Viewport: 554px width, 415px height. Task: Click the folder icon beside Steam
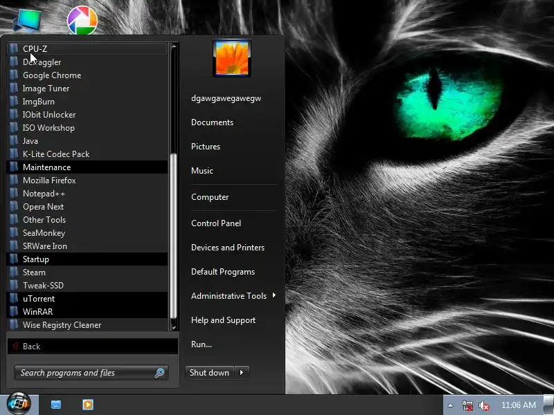(14, 272)
